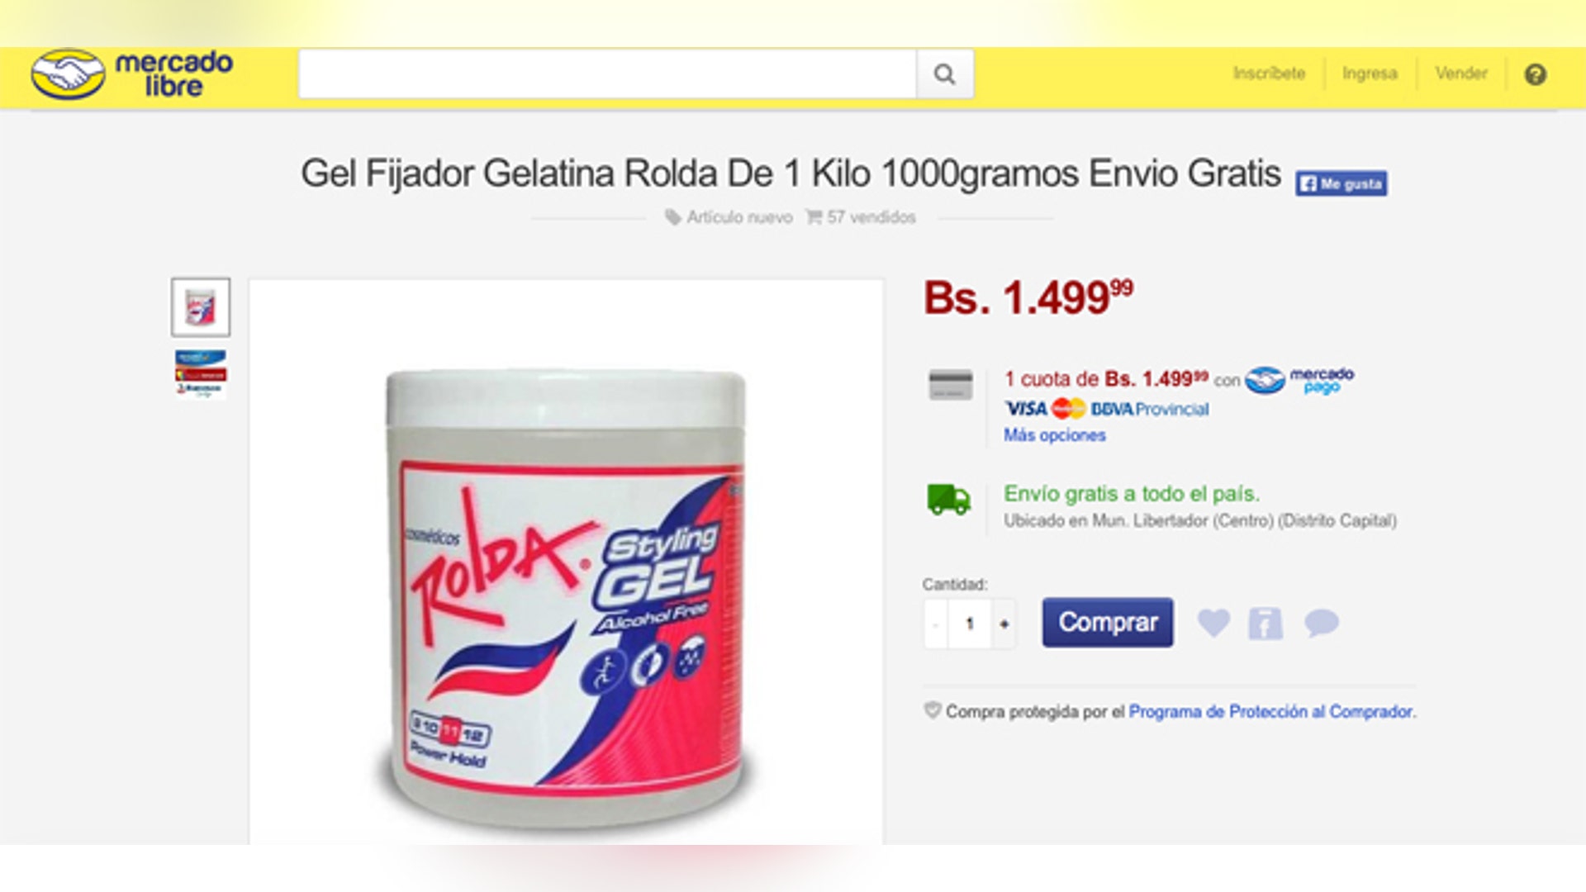Viewport: 1586px width, 892px height.
Task: Click the credit card payment icon
Action: 951,385
